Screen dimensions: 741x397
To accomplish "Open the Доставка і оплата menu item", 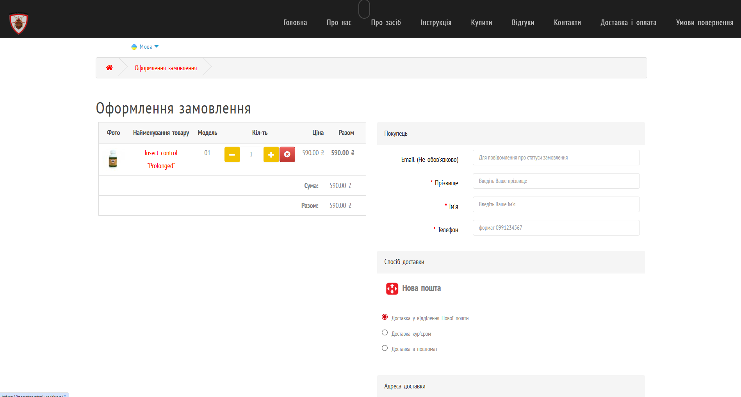I will [628, 23].
